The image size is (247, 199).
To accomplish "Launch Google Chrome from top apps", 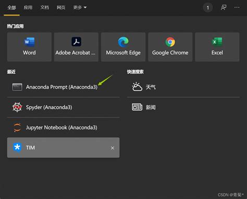I will (x=170, y=47).
